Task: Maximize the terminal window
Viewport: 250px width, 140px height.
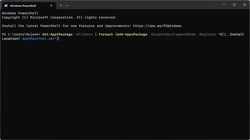Action: tap(234, 5)
